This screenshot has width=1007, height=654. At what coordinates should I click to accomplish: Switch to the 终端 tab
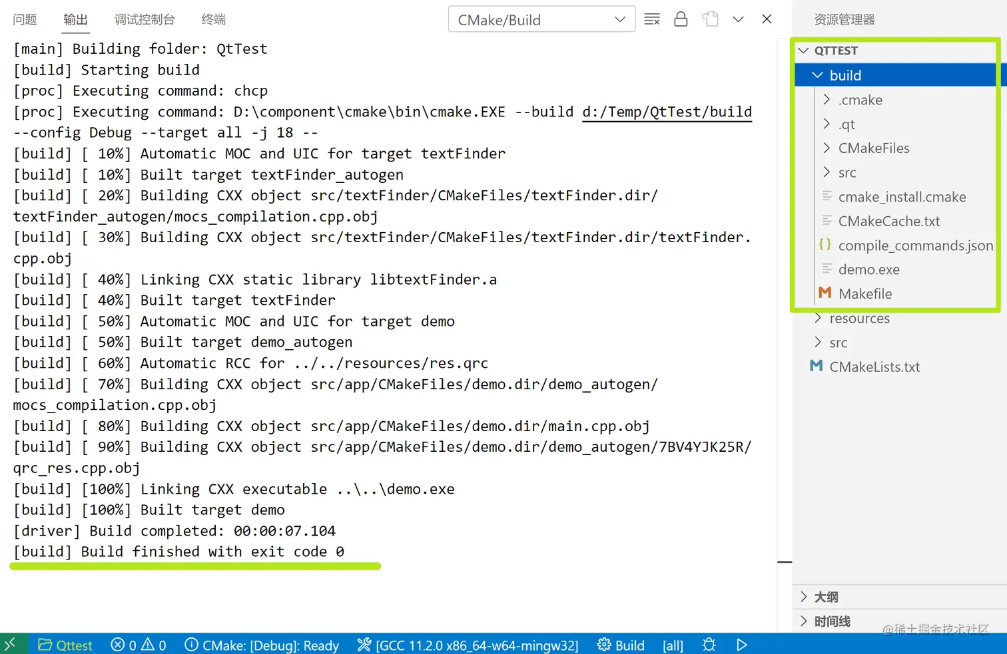point(214,19)
